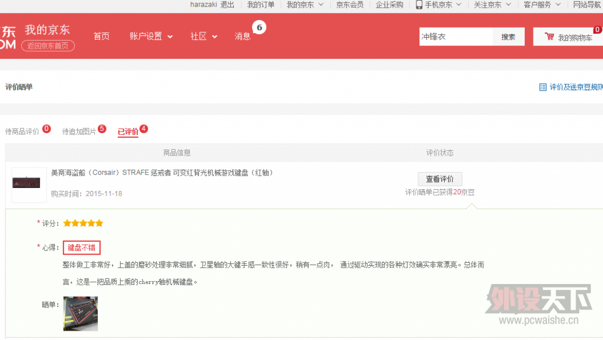Click the search input field containing 冲锋衣
This screenshot has width=603, height=340.
[x=456, y=37]
